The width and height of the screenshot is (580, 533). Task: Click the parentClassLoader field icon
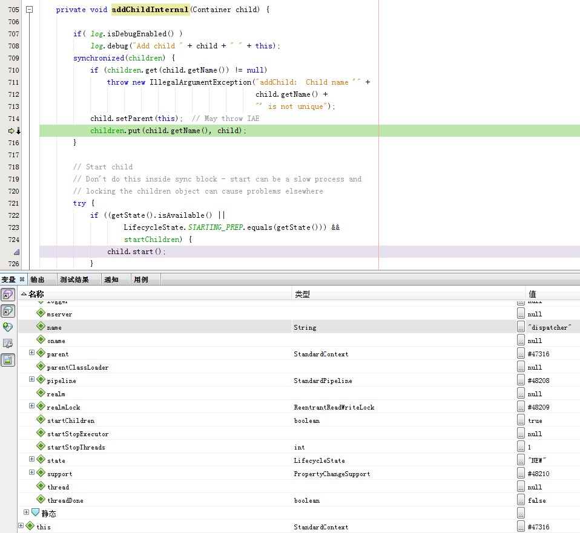point(41,366)
